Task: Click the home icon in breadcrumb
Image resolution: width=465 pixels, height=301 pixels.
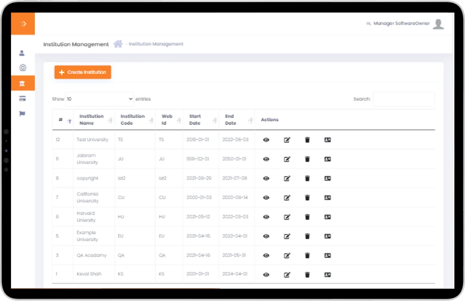Action: [118, 44]
